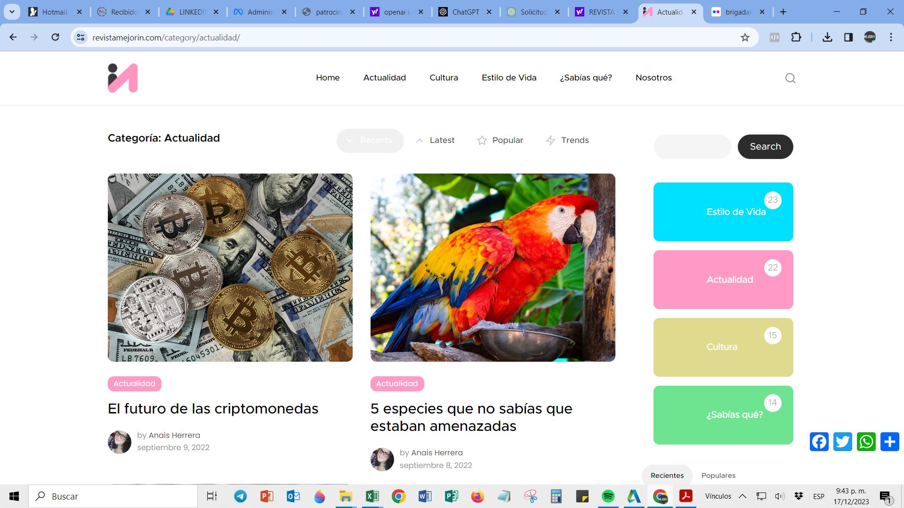This screenshot has width=904, height=508.
Task: Toggle Chrome side panel icon
Action: click(848, 38)
